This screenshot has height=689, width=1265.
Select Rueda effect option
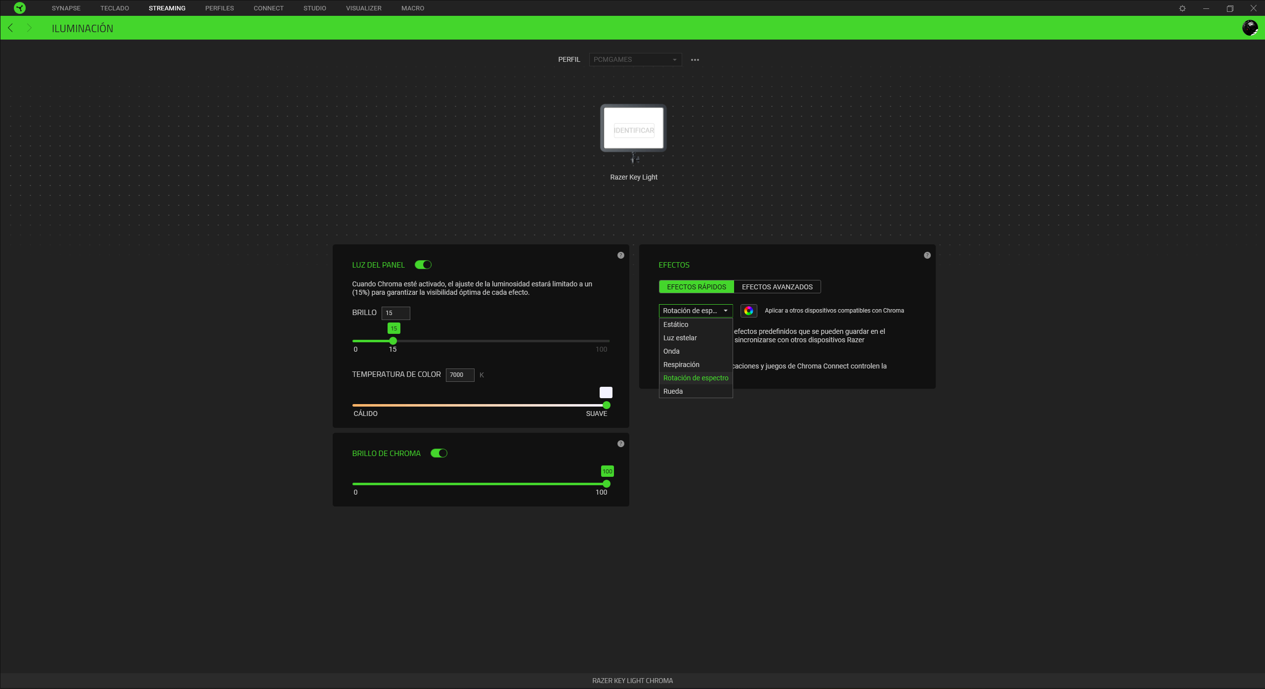pyautogui.click(x=696, y=391)
